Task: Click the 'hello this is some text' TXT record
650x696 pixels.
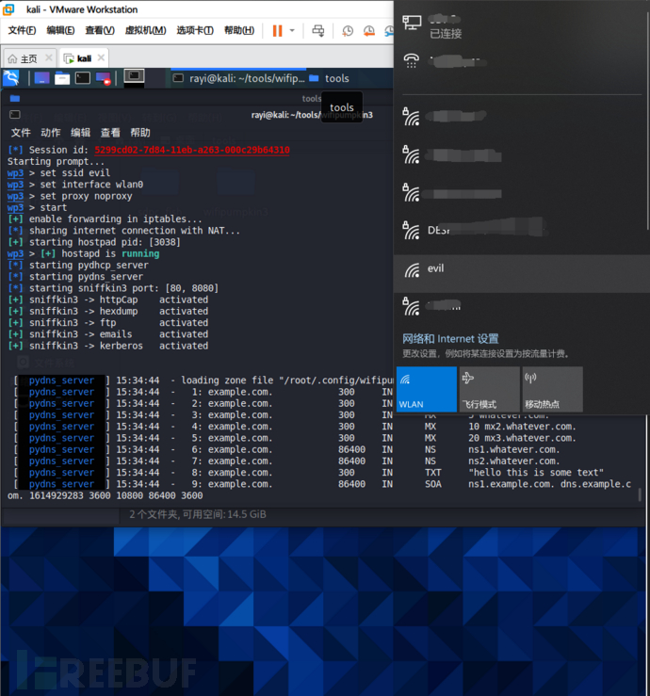Action: (536, 473)
